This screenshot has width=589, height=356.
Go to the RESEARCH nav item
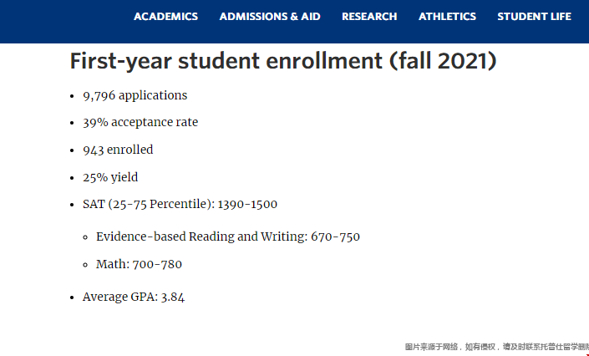(x=369, y=17)
